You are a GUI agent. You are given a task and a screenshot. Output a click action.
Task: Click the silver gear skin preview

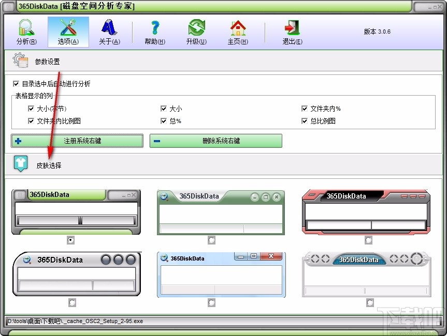pyautogui.click(x=367, y=274)
